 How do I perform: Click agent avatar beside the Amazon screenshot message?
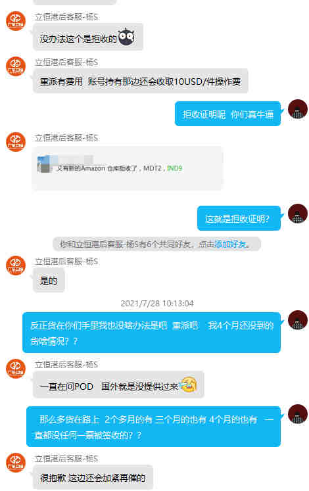point(16,142)
